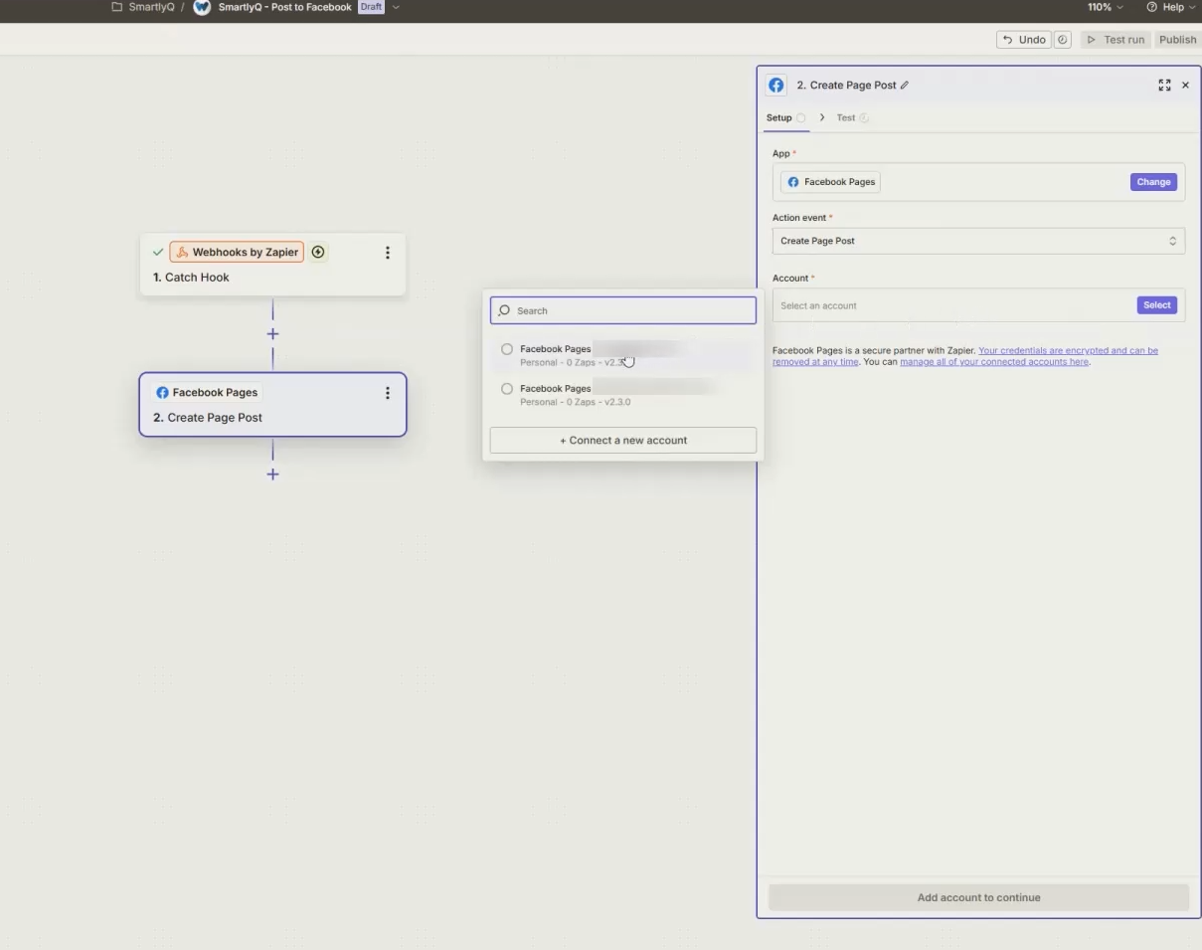Select the first Facebook Pages account radio
The image size is (1202, 950).
click(507, 349)
